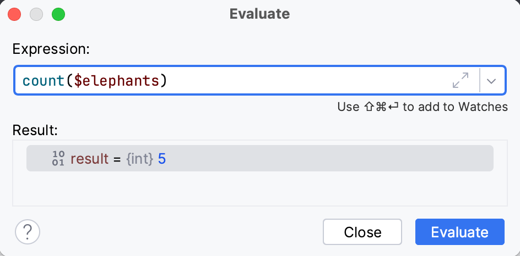Click the Evaluate button
The height and width of the screenshot is (256, 520).
coord(459,232)
